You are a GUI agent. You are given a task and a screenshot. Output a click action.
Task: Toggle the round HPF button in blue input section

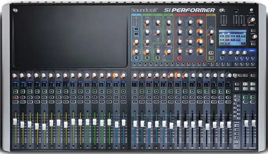136,58
